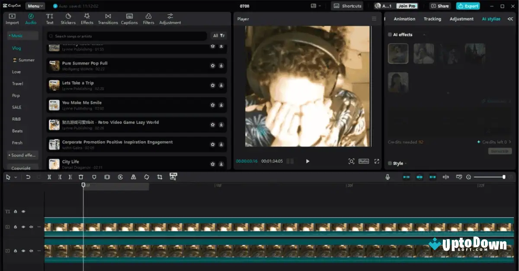
Task: Click the voiceover microphone icon
Action: tap(388, 177)
